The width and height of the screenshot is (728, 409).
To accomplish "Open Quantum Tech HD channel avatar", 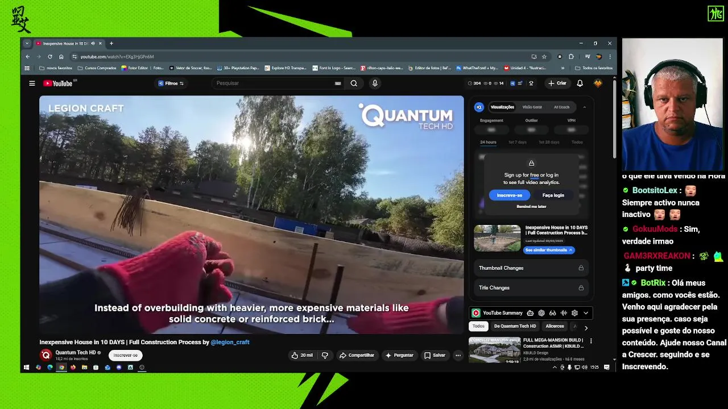I will [45, 355].
